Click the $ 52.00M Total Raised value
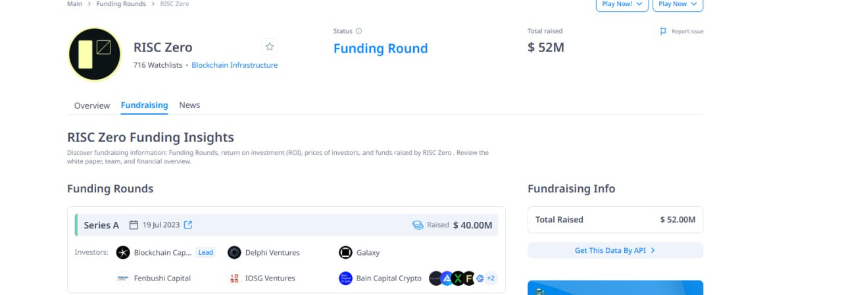The height and width of the screenshot is (295, 842). [678, 220]
